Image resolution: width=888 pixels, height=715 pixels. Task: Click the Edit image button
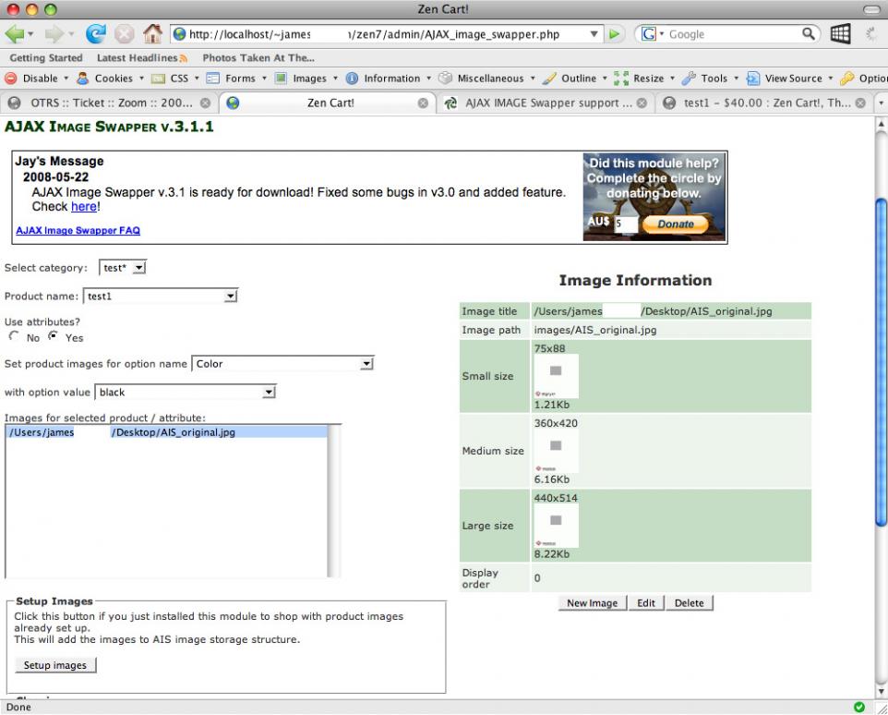coord(645,603)
